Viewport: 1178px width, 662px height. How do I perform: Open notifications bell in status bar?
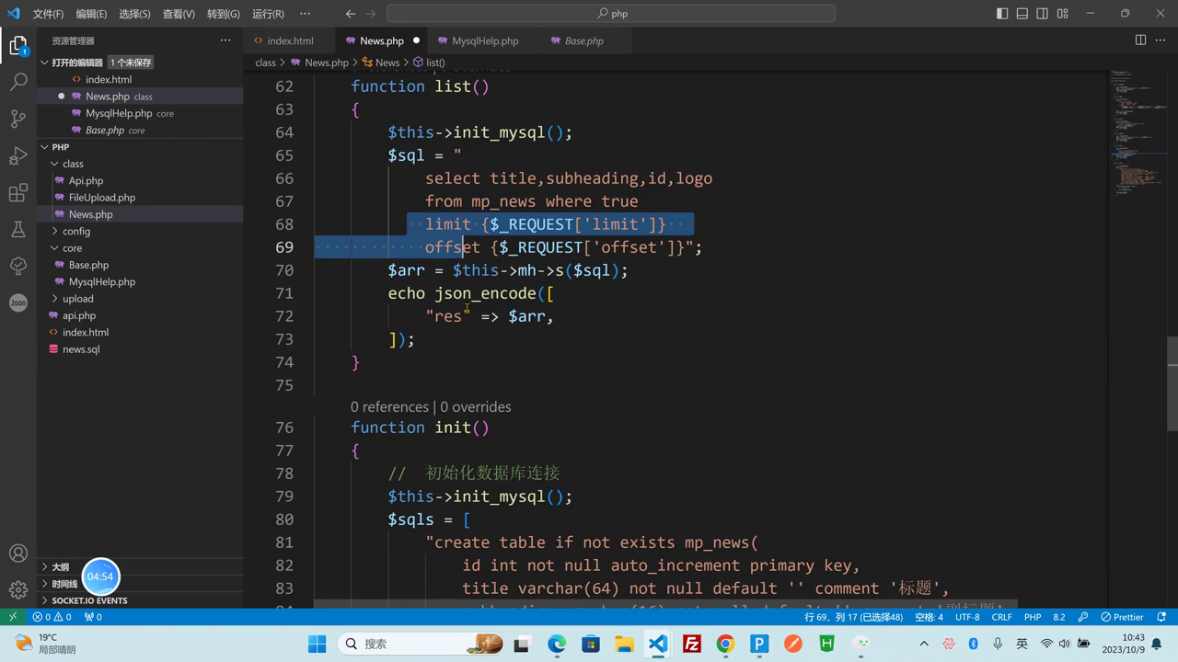tap(1161, 617)
